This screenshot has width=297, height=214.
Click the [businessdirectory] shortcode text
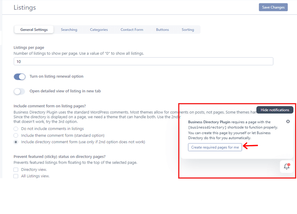(x=207, y=127)
